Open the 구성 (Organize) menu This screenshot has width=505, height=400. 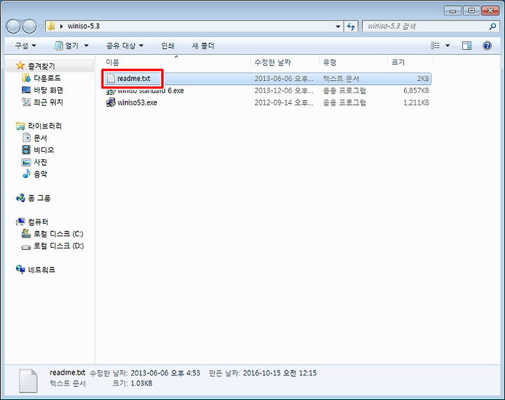pyautogui.click(x=25, y=46)
